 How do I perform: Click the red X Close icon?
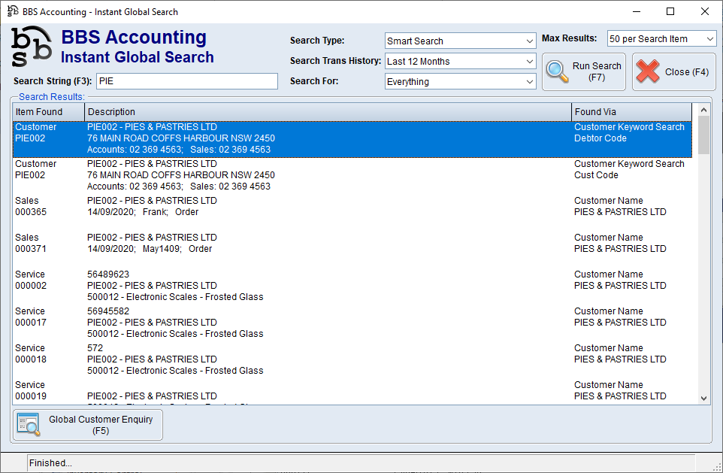click(x=648, y=71)
